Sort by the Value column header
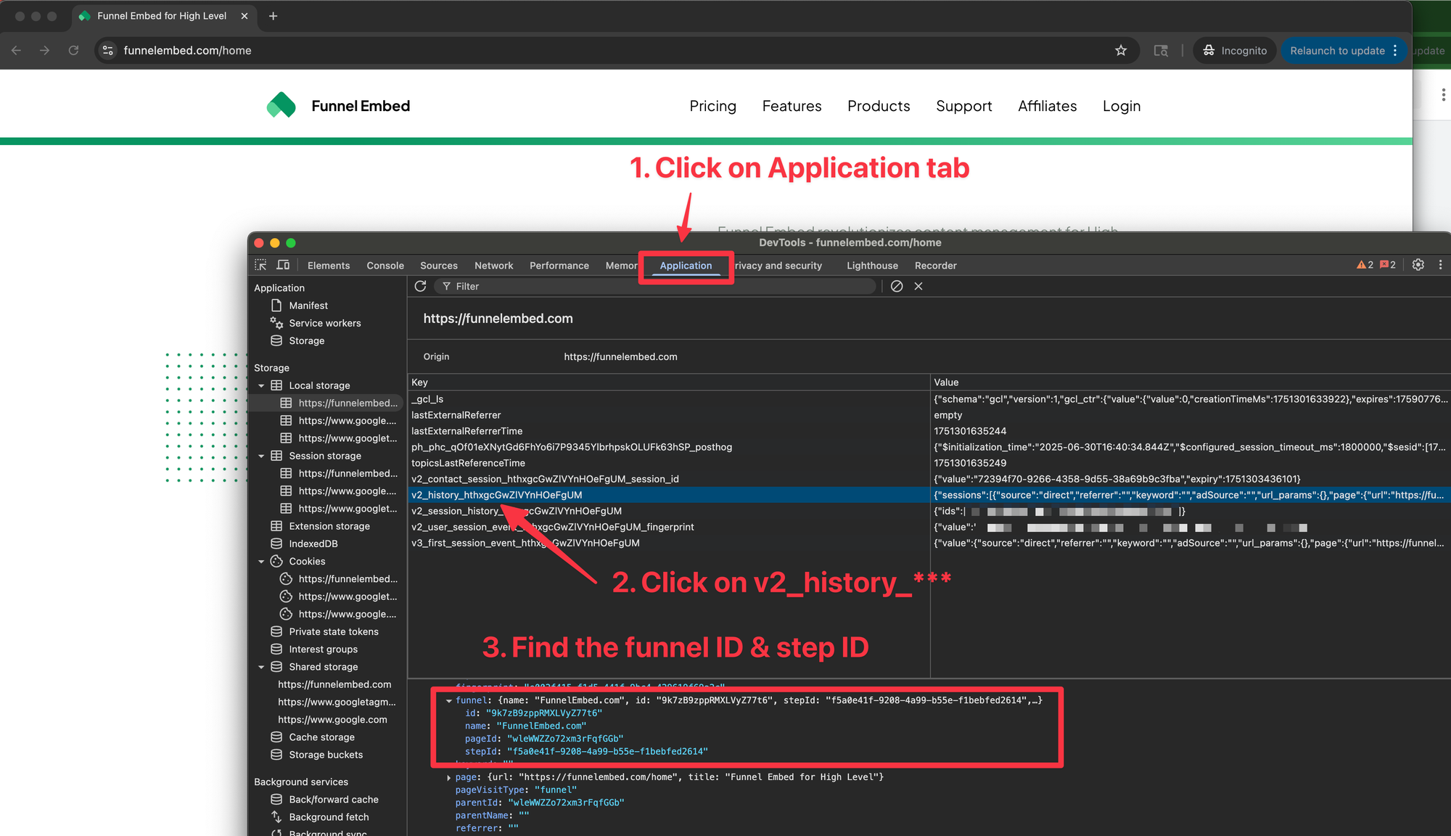 (x=1191, y=382)
